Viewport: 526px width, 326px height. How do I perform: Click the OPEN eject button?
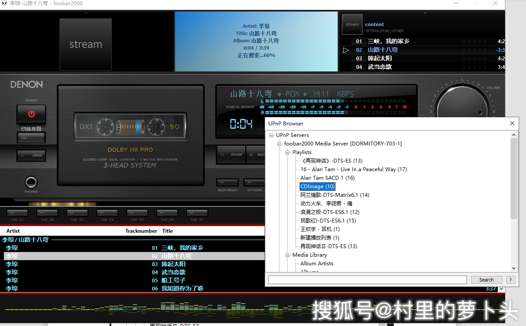[x=31, y=155]
